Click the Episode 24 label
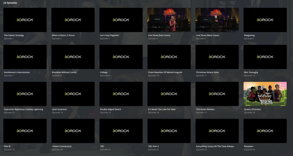 point(249,149)
